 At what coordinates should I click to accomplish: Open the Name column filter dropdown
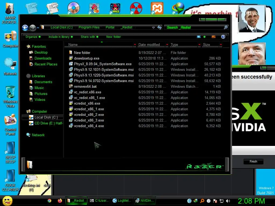pyautogui.click(x=135, y=45)
